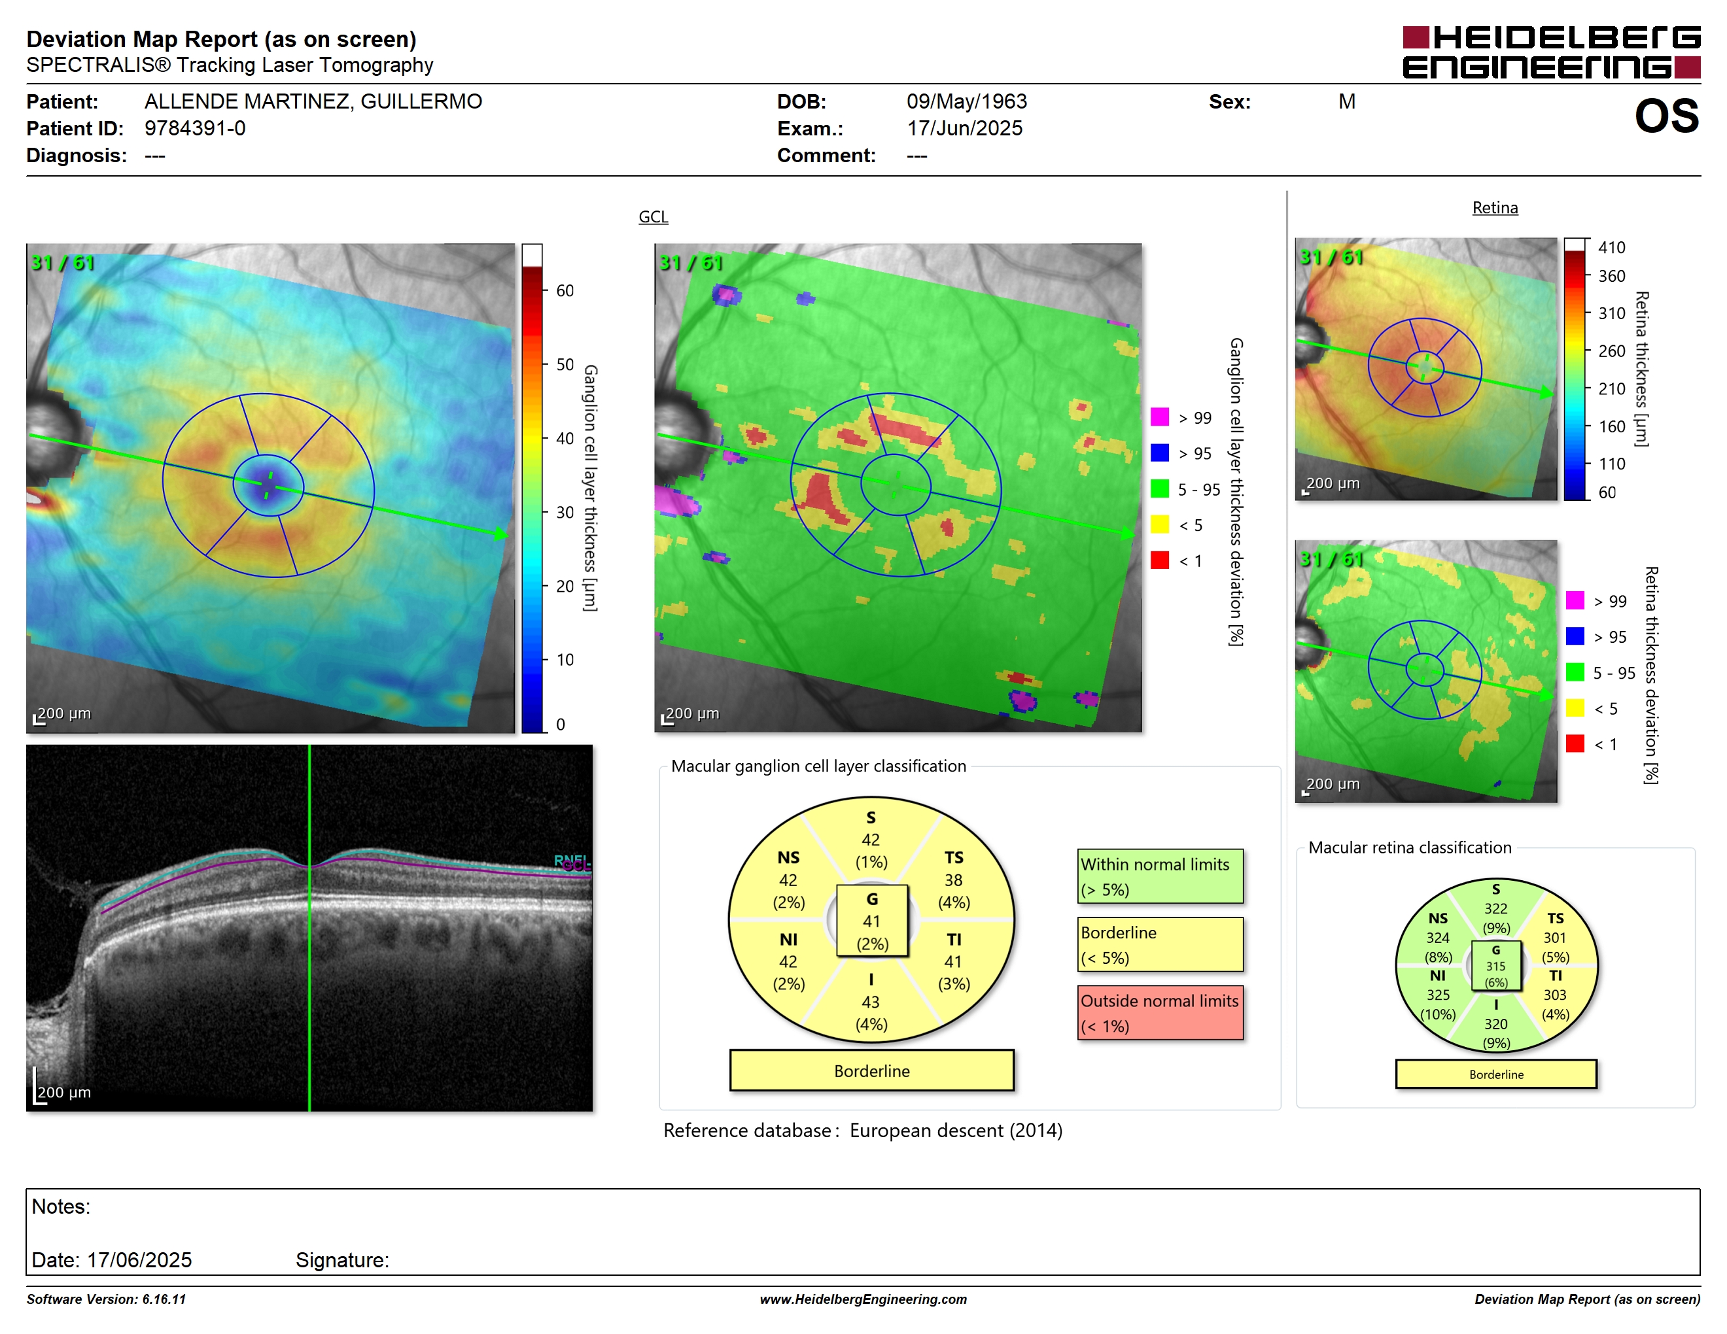Click the green 5 - 95 GCL deviation swatch

coord(1159,489)
